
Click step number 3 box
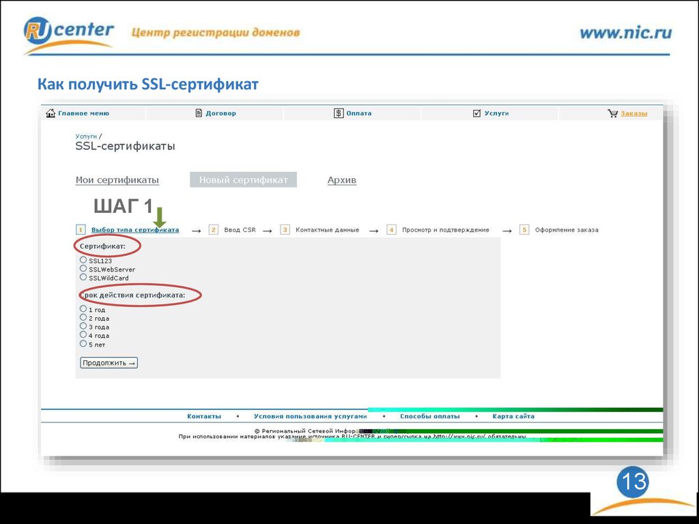[x=285, y=230]
